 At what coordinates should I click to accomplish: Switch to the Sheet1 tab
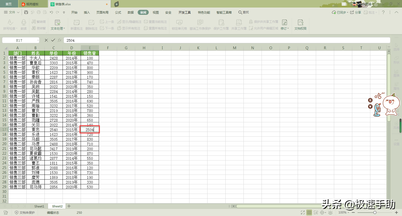tap(39, 206)
